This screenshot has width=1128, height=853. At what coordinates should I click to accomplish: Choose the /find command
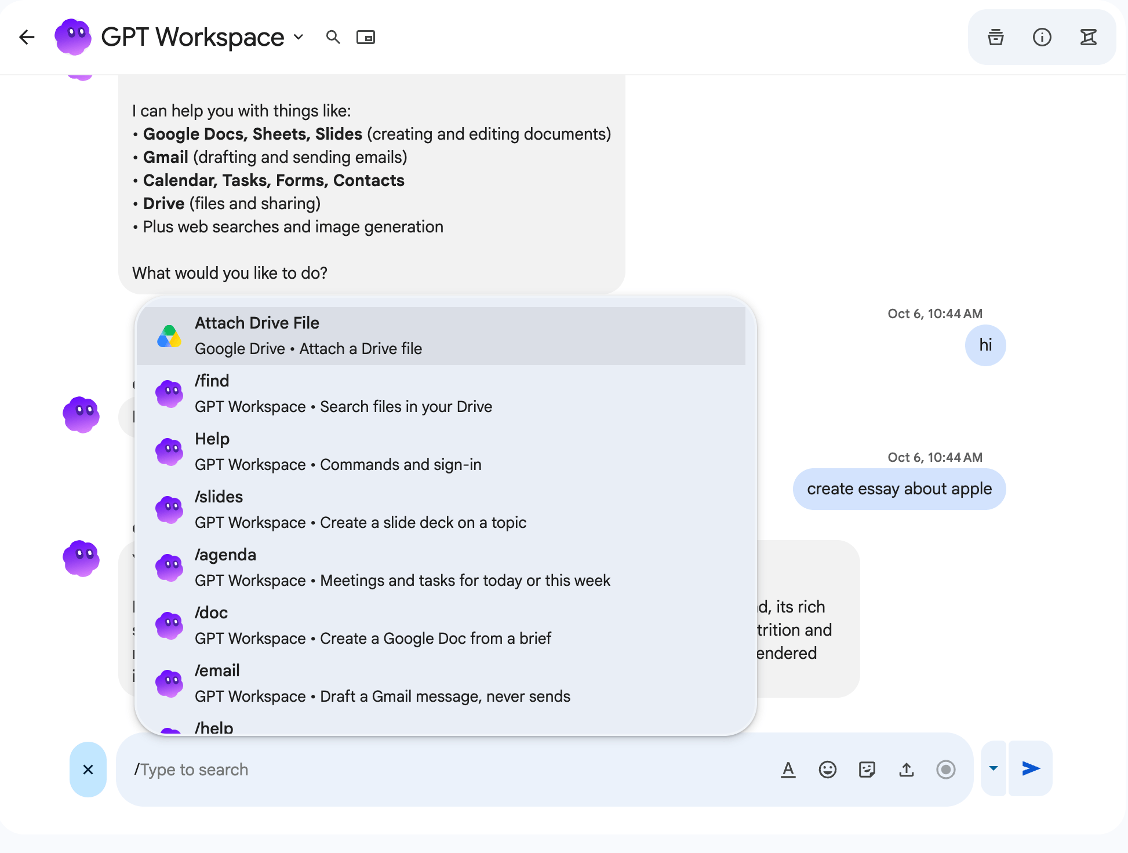pyautogui.click(x=441, y=394)
